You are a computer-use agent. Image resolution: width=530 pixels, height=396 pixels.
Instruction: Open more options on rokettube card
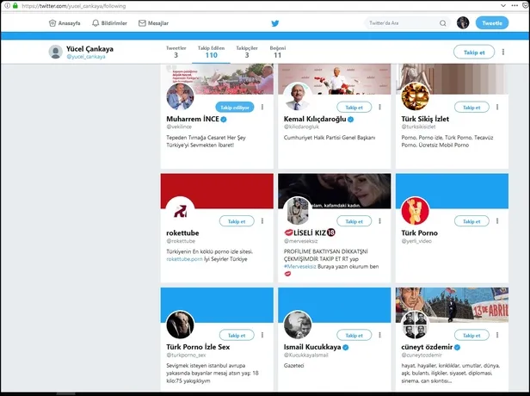[262, 221]
